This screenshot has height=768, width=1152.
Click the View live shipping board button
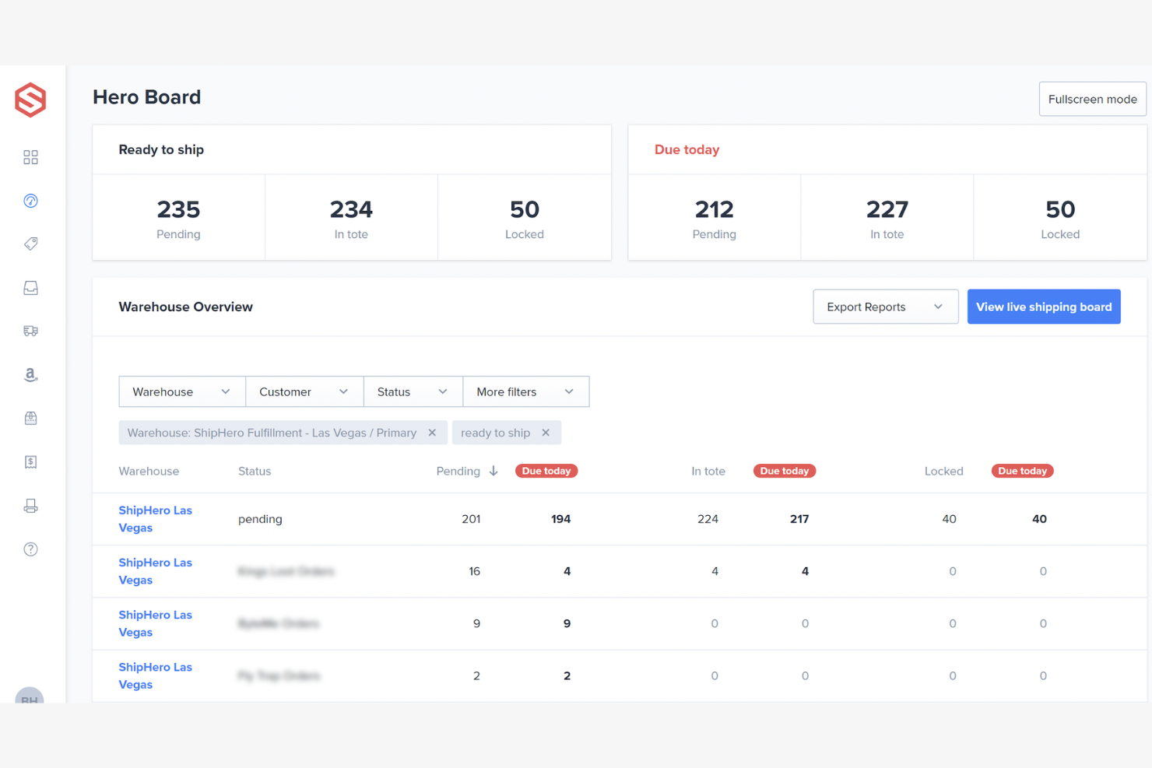(1044, 307)
